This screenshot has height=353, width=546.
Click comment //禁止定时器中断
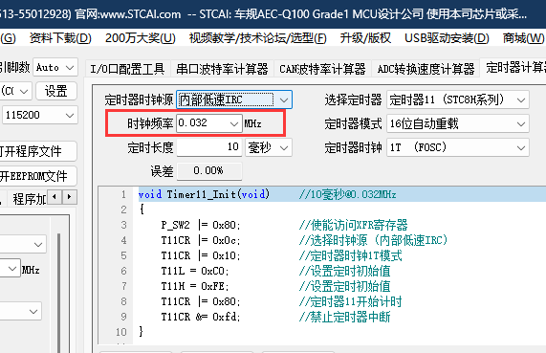[345, 317]
